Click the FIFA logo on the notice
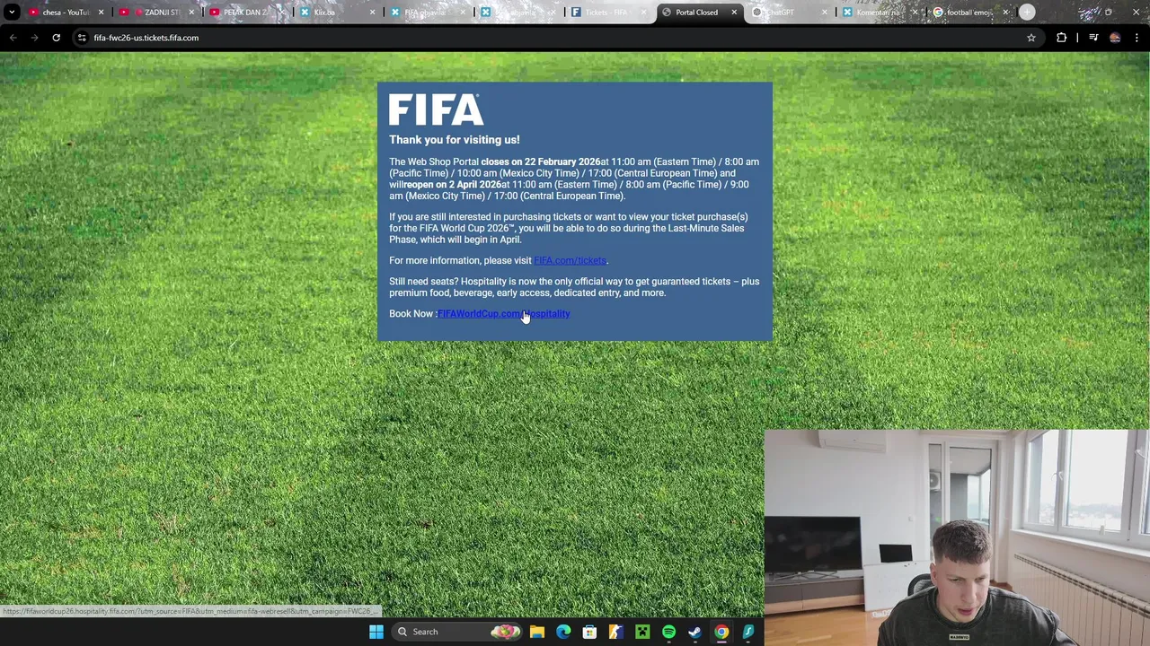 (x=436, y=109)
